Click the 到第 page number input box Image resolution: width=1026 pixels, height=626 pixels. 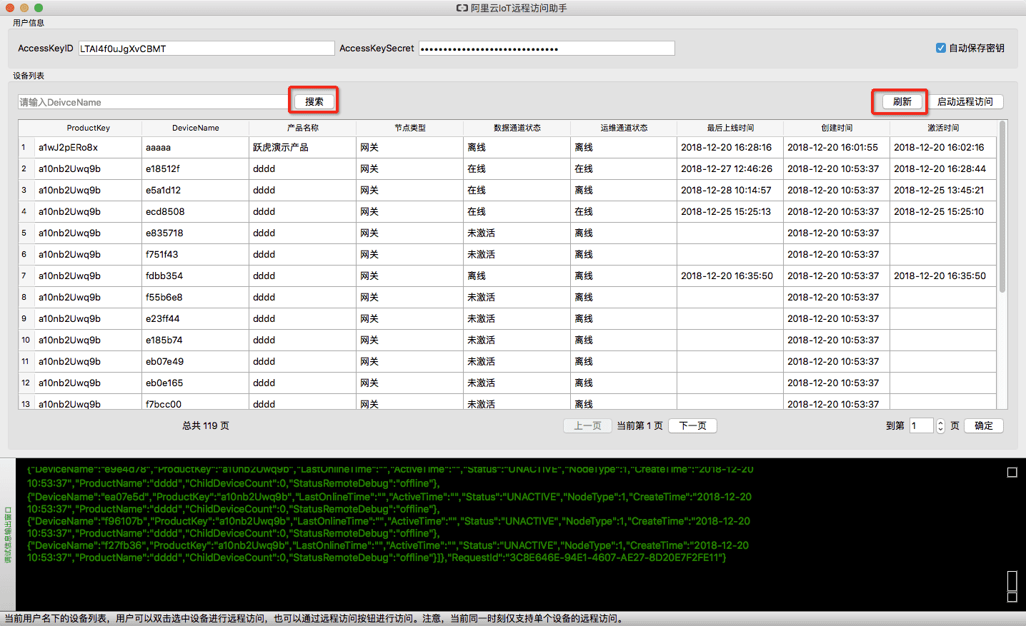click(x=922, y=425)
